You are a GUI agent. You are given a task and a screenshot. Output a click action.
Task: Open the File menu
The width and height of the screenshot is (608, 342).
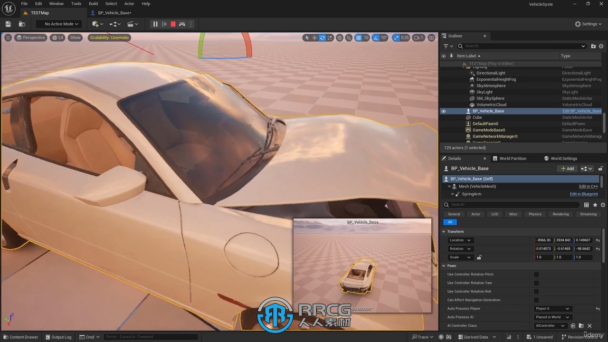point(24,4)
